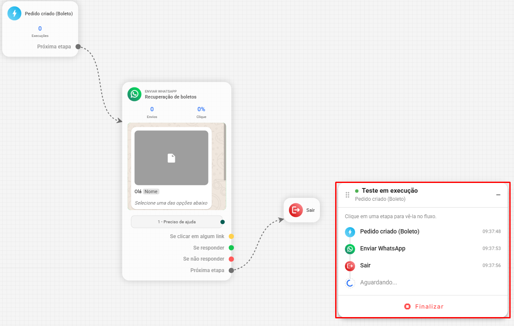The width and height of the screenshot is (514, 326).
Task: Select the Sair step in test log
Action: coord(423,266)
